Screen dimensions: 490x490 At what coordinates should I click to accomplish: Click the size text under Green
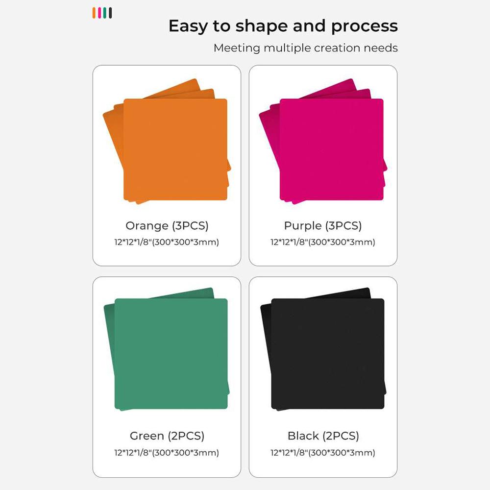tap(167, 453)
